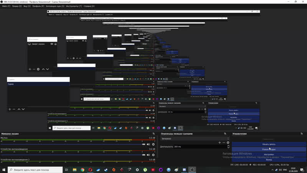
Task: Click Выход button
Action: click(269, 160)
